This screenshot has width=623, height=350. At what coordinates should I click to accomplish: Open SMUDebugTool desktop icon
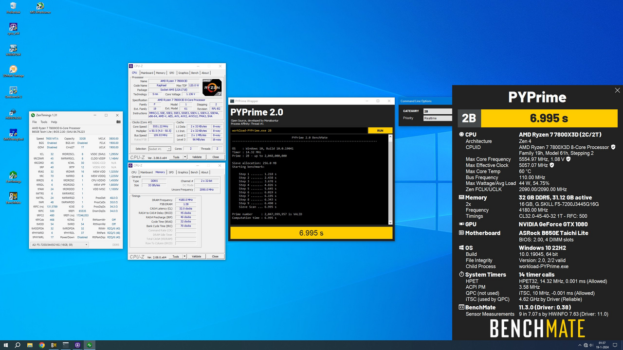pos(13,133)
